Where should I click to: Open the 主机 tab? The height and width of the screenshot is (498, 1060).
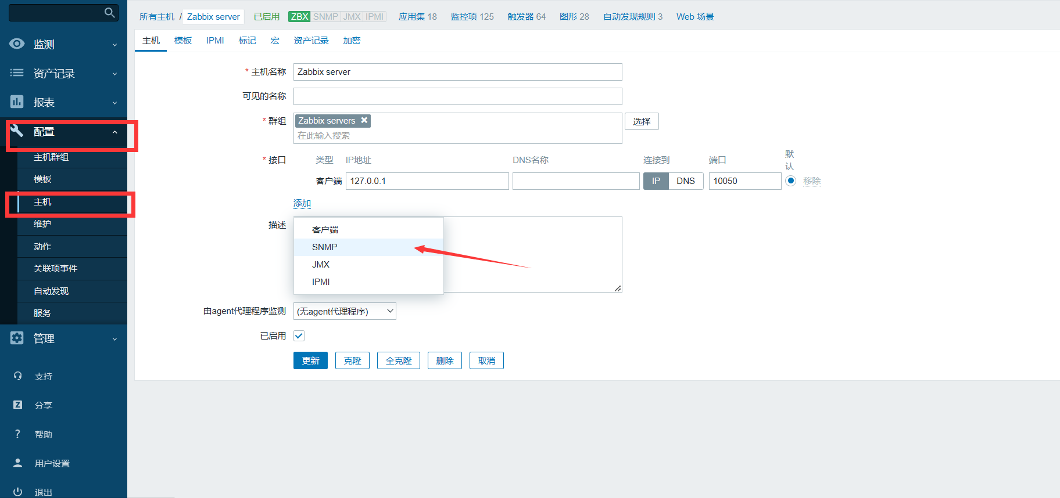tap(151, 40)
